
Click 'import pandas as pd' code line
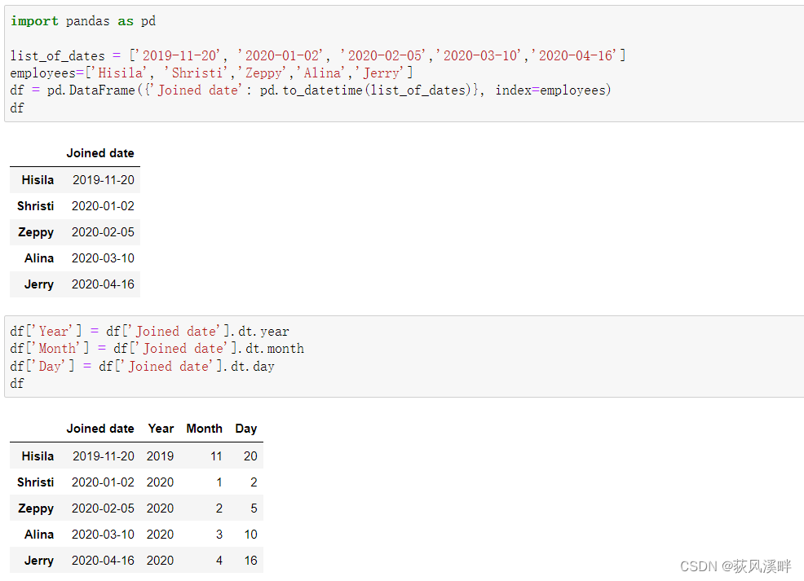[x=83, y=21]
